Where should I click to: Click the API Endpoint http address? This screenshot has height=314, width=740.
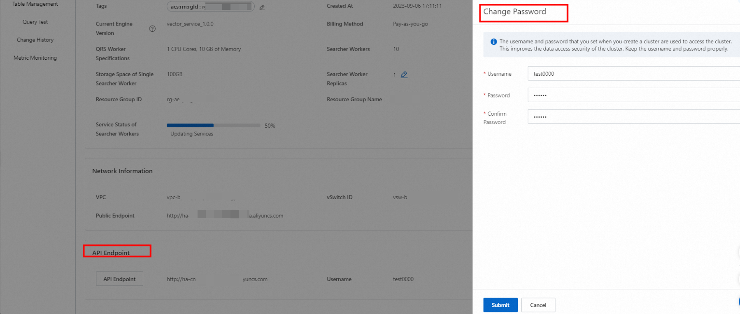tap(217, 279)
